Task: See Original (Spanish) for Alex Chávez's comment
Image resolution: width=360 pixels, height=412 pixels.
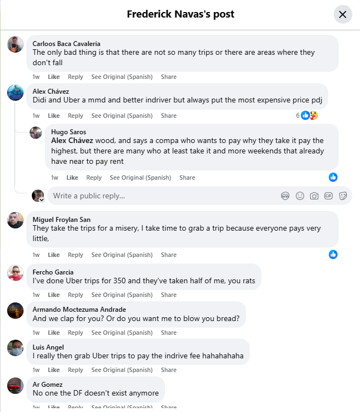Action: (x=122, y=116)
